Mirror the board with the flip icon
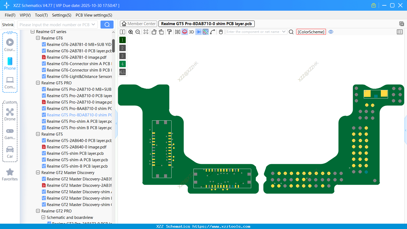 coord(177,32)
